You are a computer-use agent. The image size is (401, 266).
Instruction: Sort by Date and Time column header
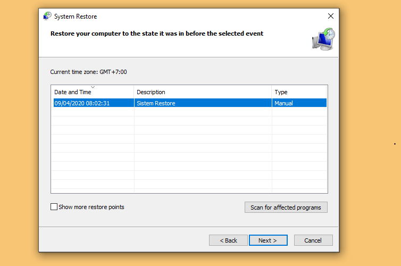(x=93, y=92)
